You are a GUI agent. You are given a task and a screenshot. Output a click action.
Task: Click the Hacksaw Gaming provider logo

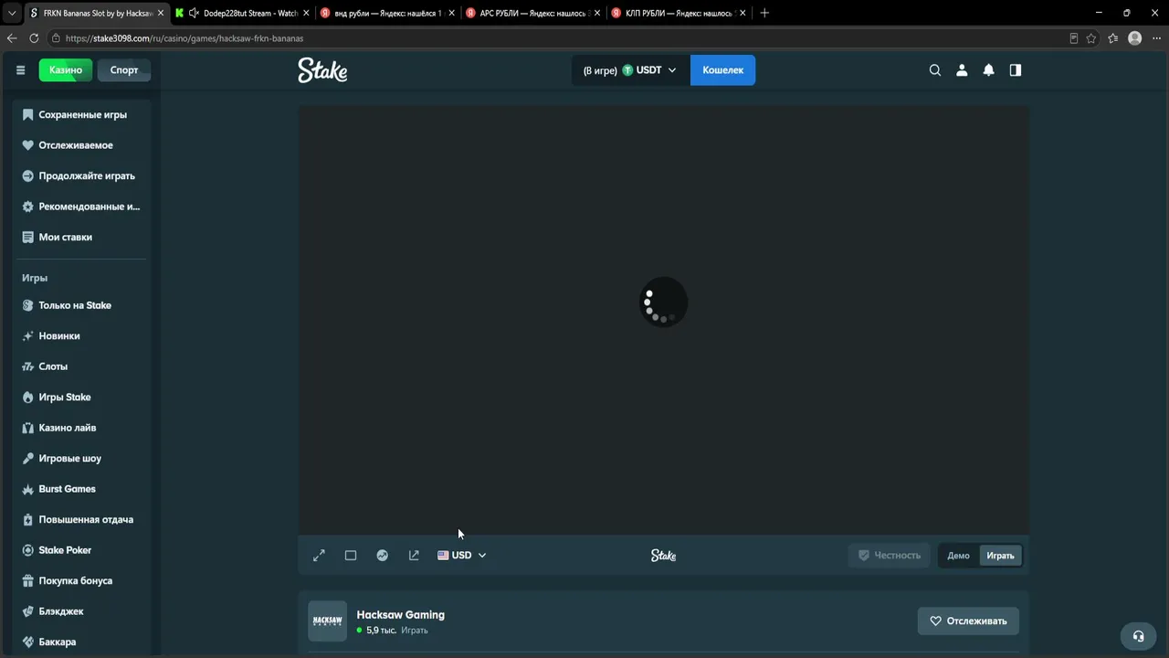click(x=327, y=621)
